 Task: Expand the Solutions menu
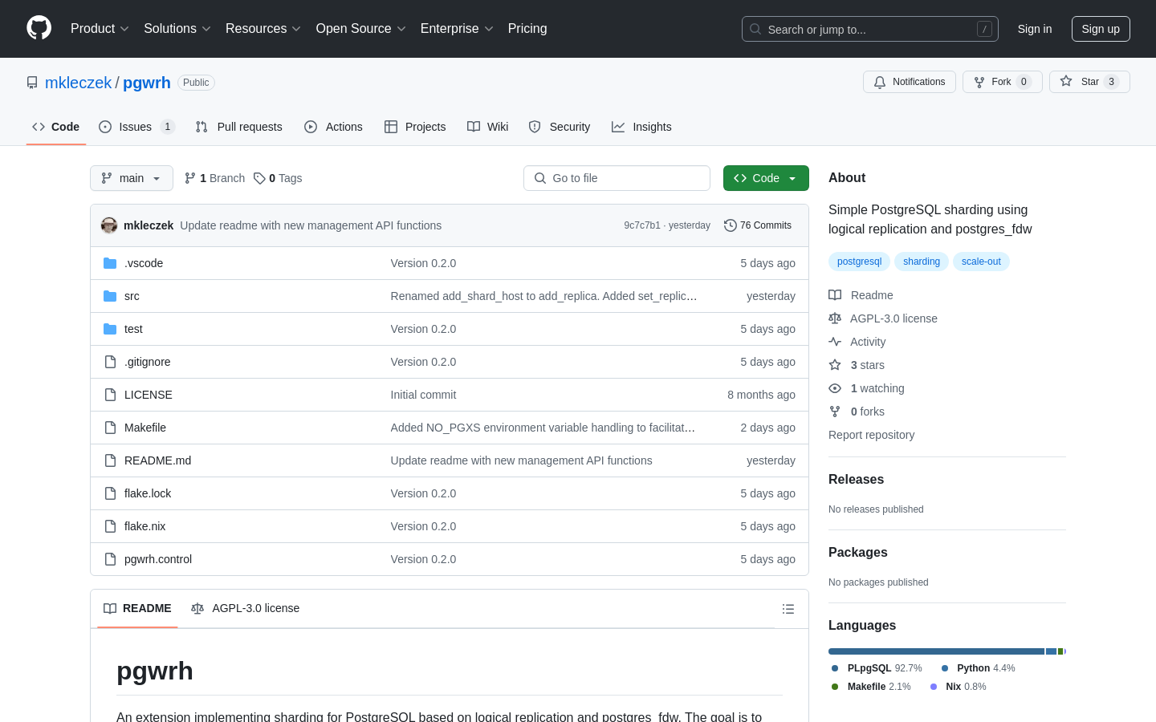177,28
